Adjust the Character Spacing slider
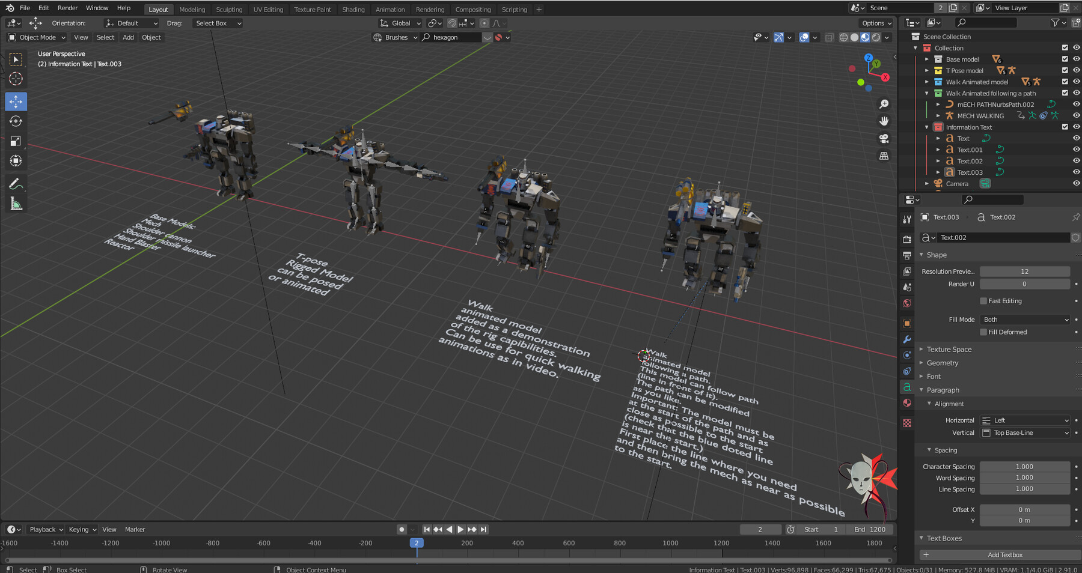This screenshot has height=573, width=1082. pyautogui.click(x=1025, y=466)
